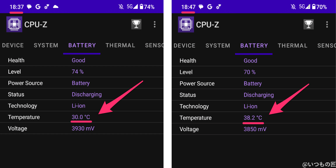The image size is (336, 168).
Task: Select the BATTERY tab in the 18:47 screen
Action: click(x=254, y=46)
